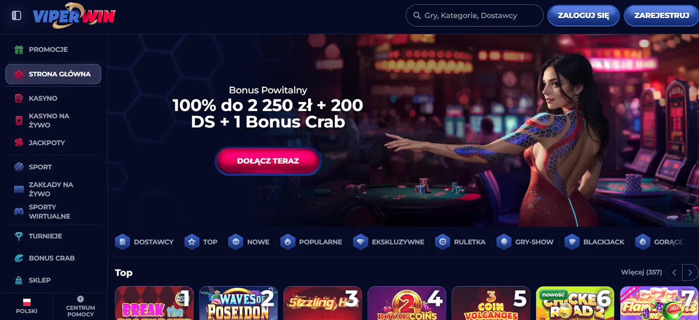Open the Polski language selector
The height and width of the screenshot is (320, 699).
tap(27, 306)
